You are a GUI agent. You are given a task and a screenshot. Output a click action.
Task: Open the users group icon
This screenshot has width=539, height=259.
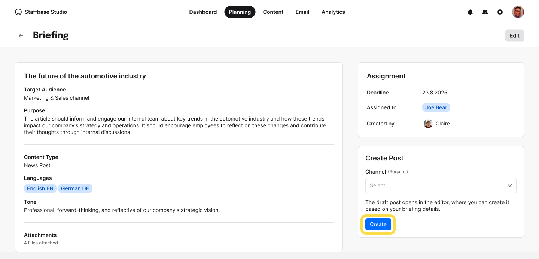pos(485,12)
